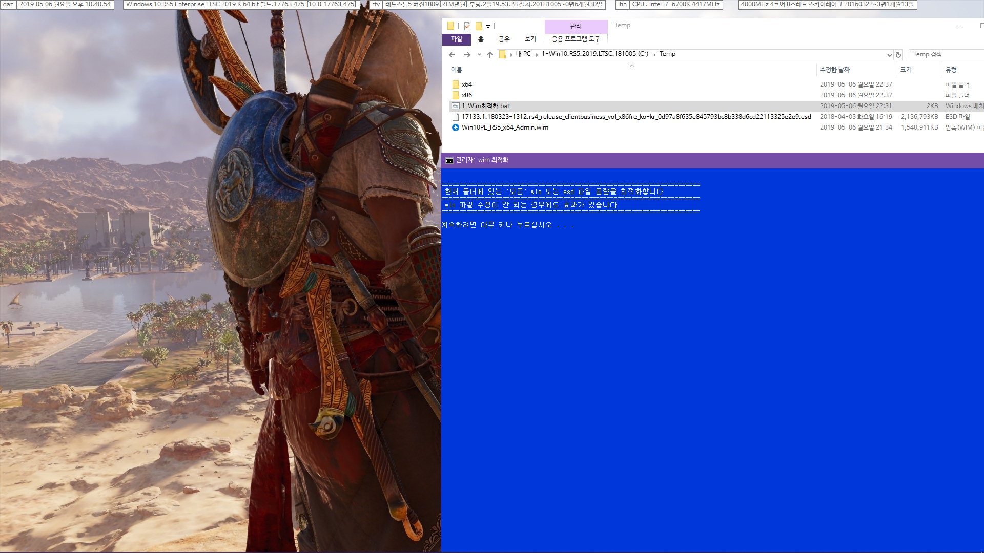Select Win10PE_RS5_x64_Admin.wim file
This screenshot has height=553, width=984.
tap(505, 127)
